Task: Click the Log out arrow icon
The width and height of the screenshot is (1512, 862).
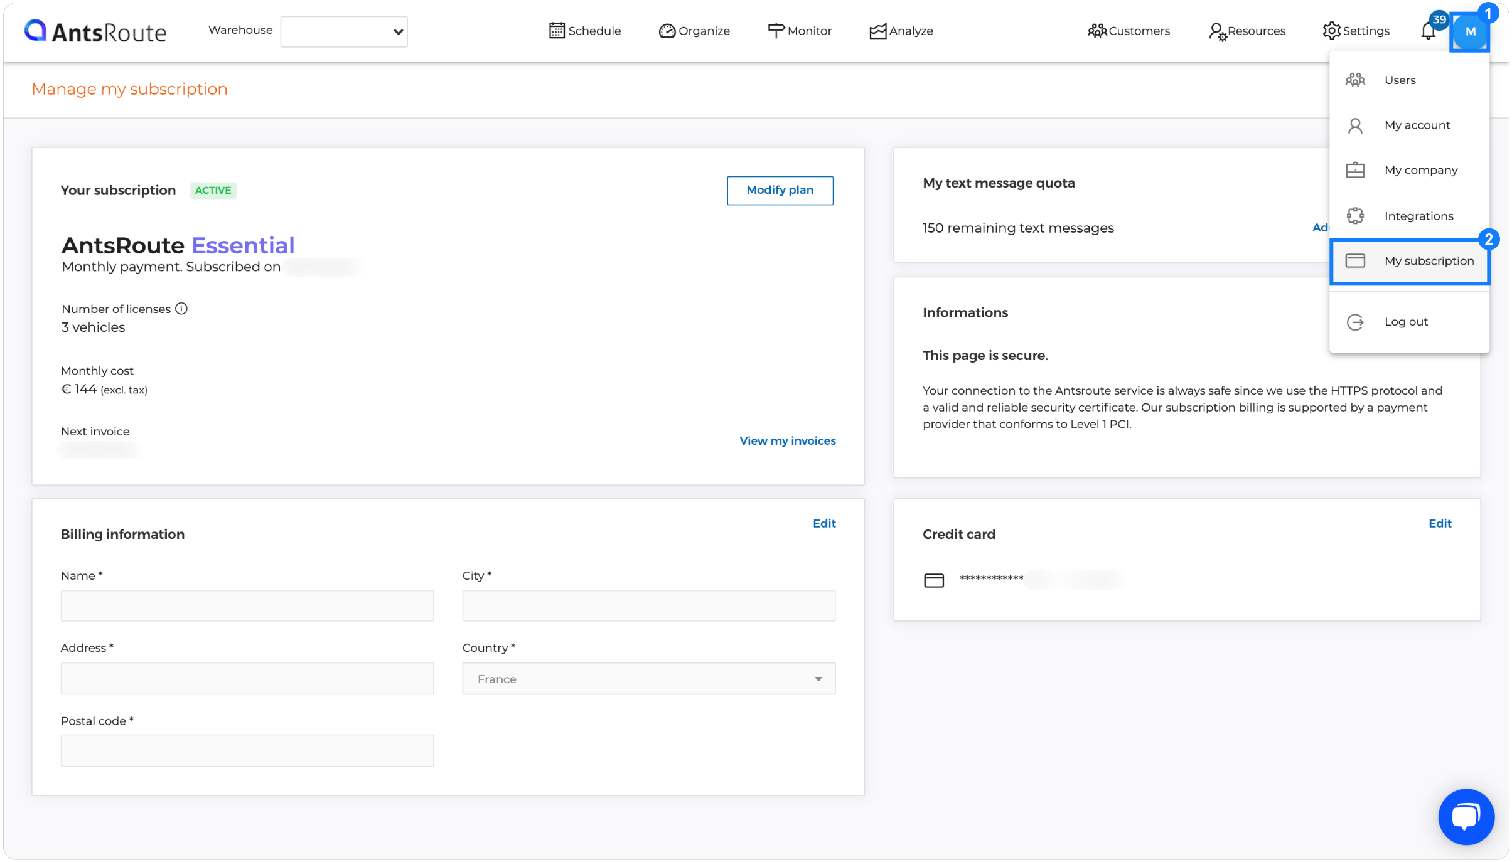Action: tap(1355, 322)
